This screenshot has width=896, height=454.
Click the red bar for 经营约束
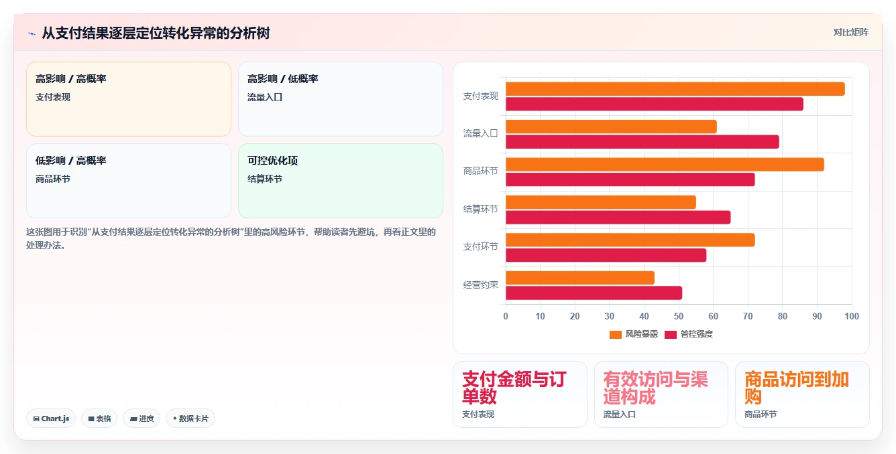point(594,293)
